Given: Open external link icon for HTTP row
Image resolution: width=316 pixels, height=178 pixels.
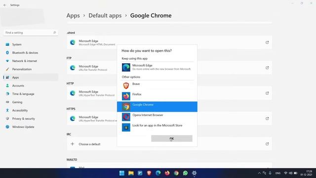Looking at the screenshot, I should [267, 93].
